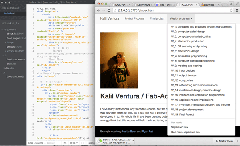This screenshot has width=240, height=146.
Task: Open Final project nav link
Action: pyautogui.click(x=157, y=18)
